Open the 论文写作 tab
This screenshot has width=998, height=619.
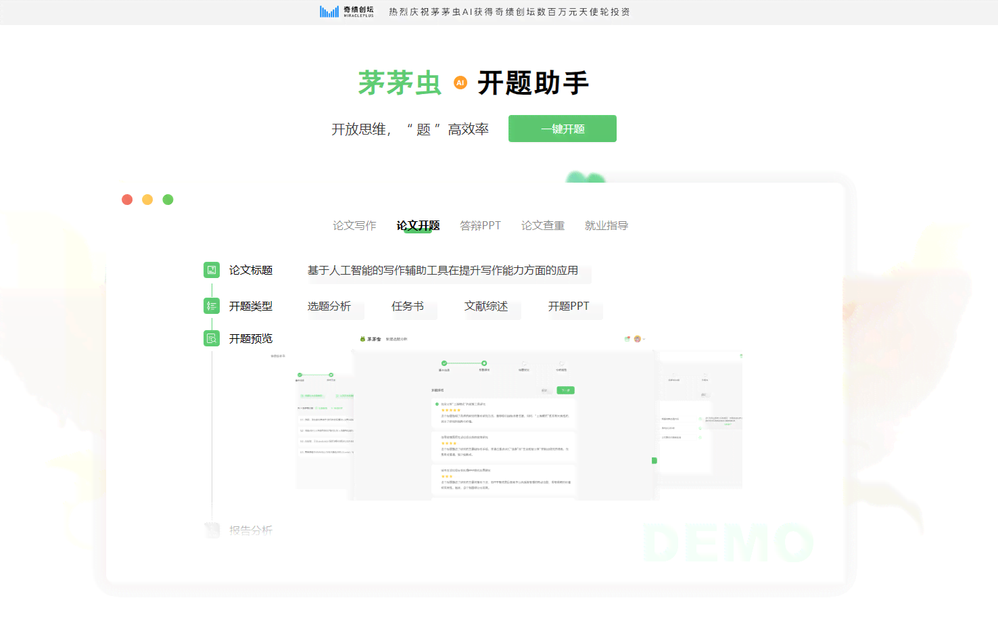pyautogui.click(x=354, y=225)
